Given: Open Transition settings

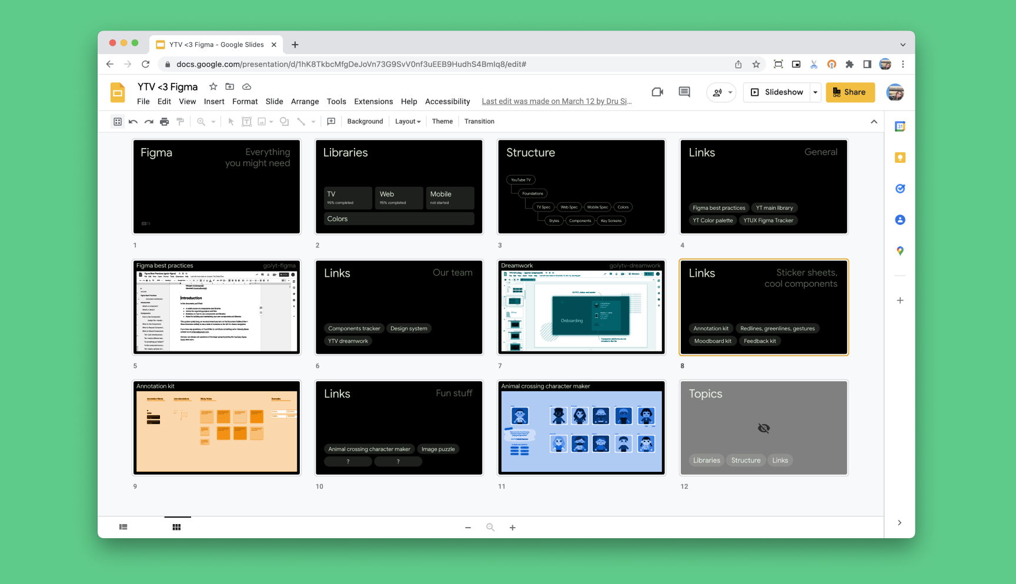Looking at the screenshot, I should [479, 122].
